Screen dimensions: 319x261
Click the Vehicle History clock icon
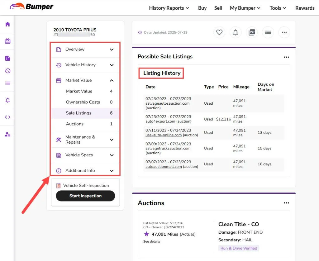59,65
